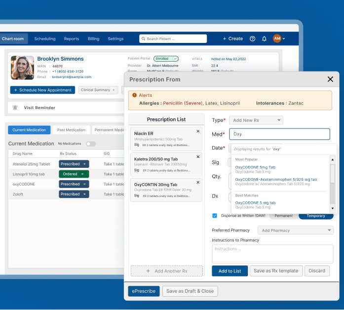Remove OxyCONTIN 30mg Tab entry
This screenshot has width=344, height=310.
(198, 183)
